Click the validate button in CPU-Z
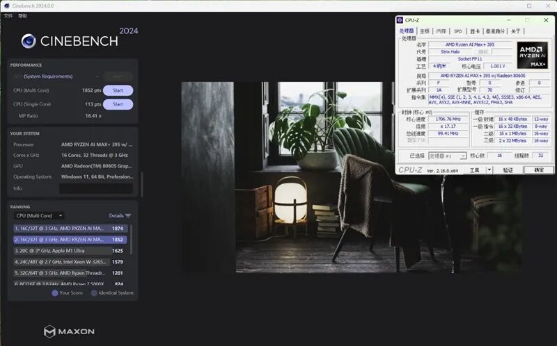Viewport: 557px width, 346px height. click(x=508, y=170)
